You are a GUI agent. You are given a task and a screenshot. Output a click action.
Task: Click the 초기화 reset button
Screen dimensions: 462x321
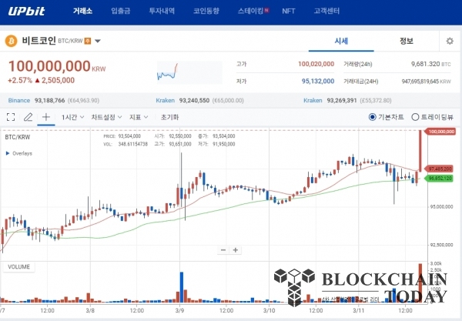click(x=169, y=117)
